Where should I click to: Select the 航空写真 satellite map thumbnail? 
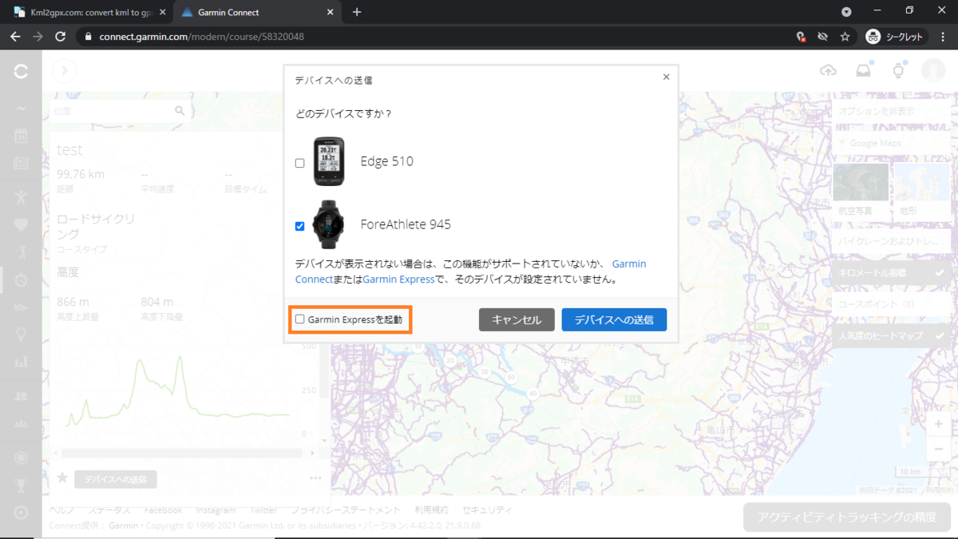(x=861, y=191)
